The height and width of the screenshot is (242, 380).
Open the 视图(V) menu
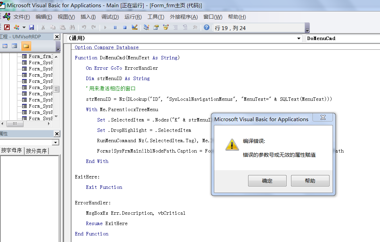66,17
